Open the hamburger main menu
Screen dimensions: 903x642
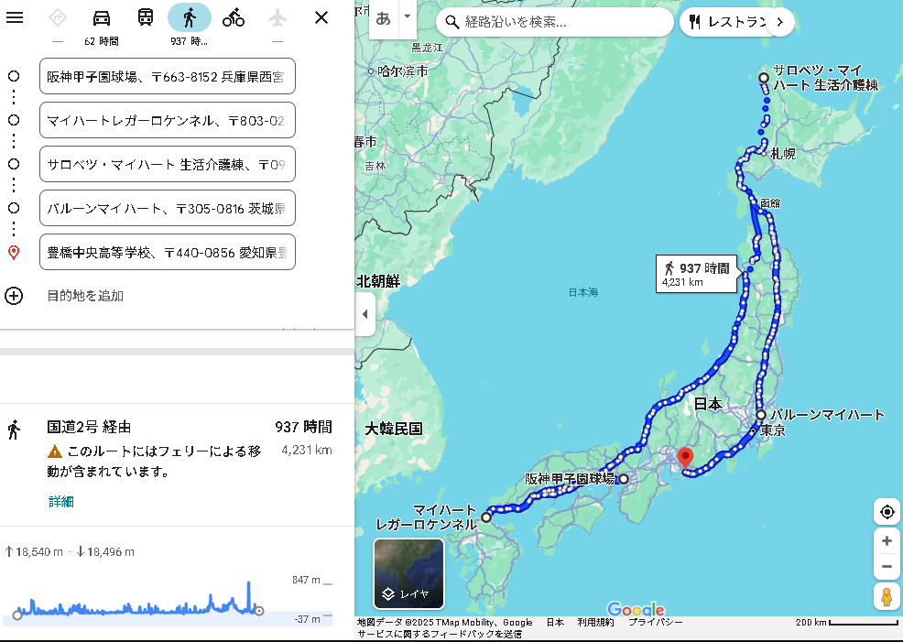[15, 17]
